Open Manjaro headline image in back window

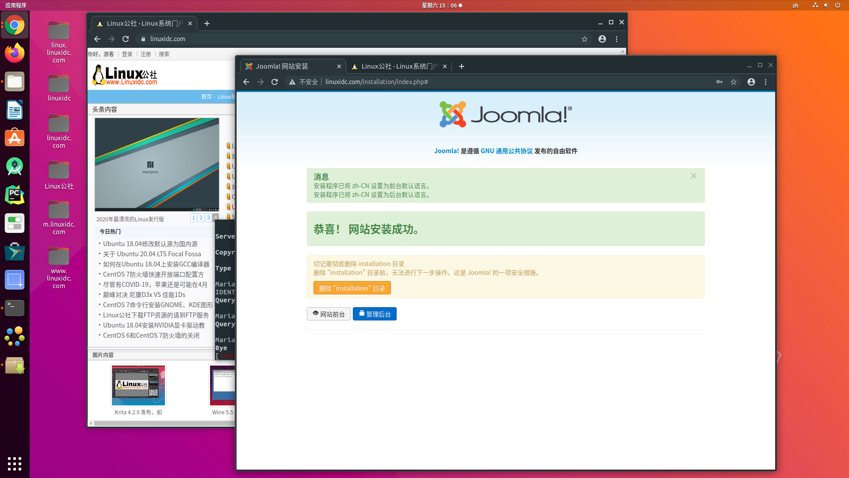157,164
